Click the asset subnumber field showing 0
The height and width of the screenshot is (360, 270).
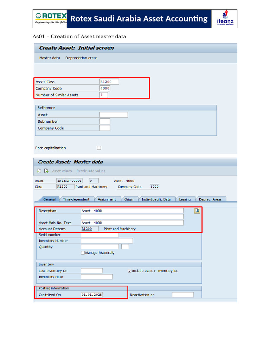(x=94, y=181)
